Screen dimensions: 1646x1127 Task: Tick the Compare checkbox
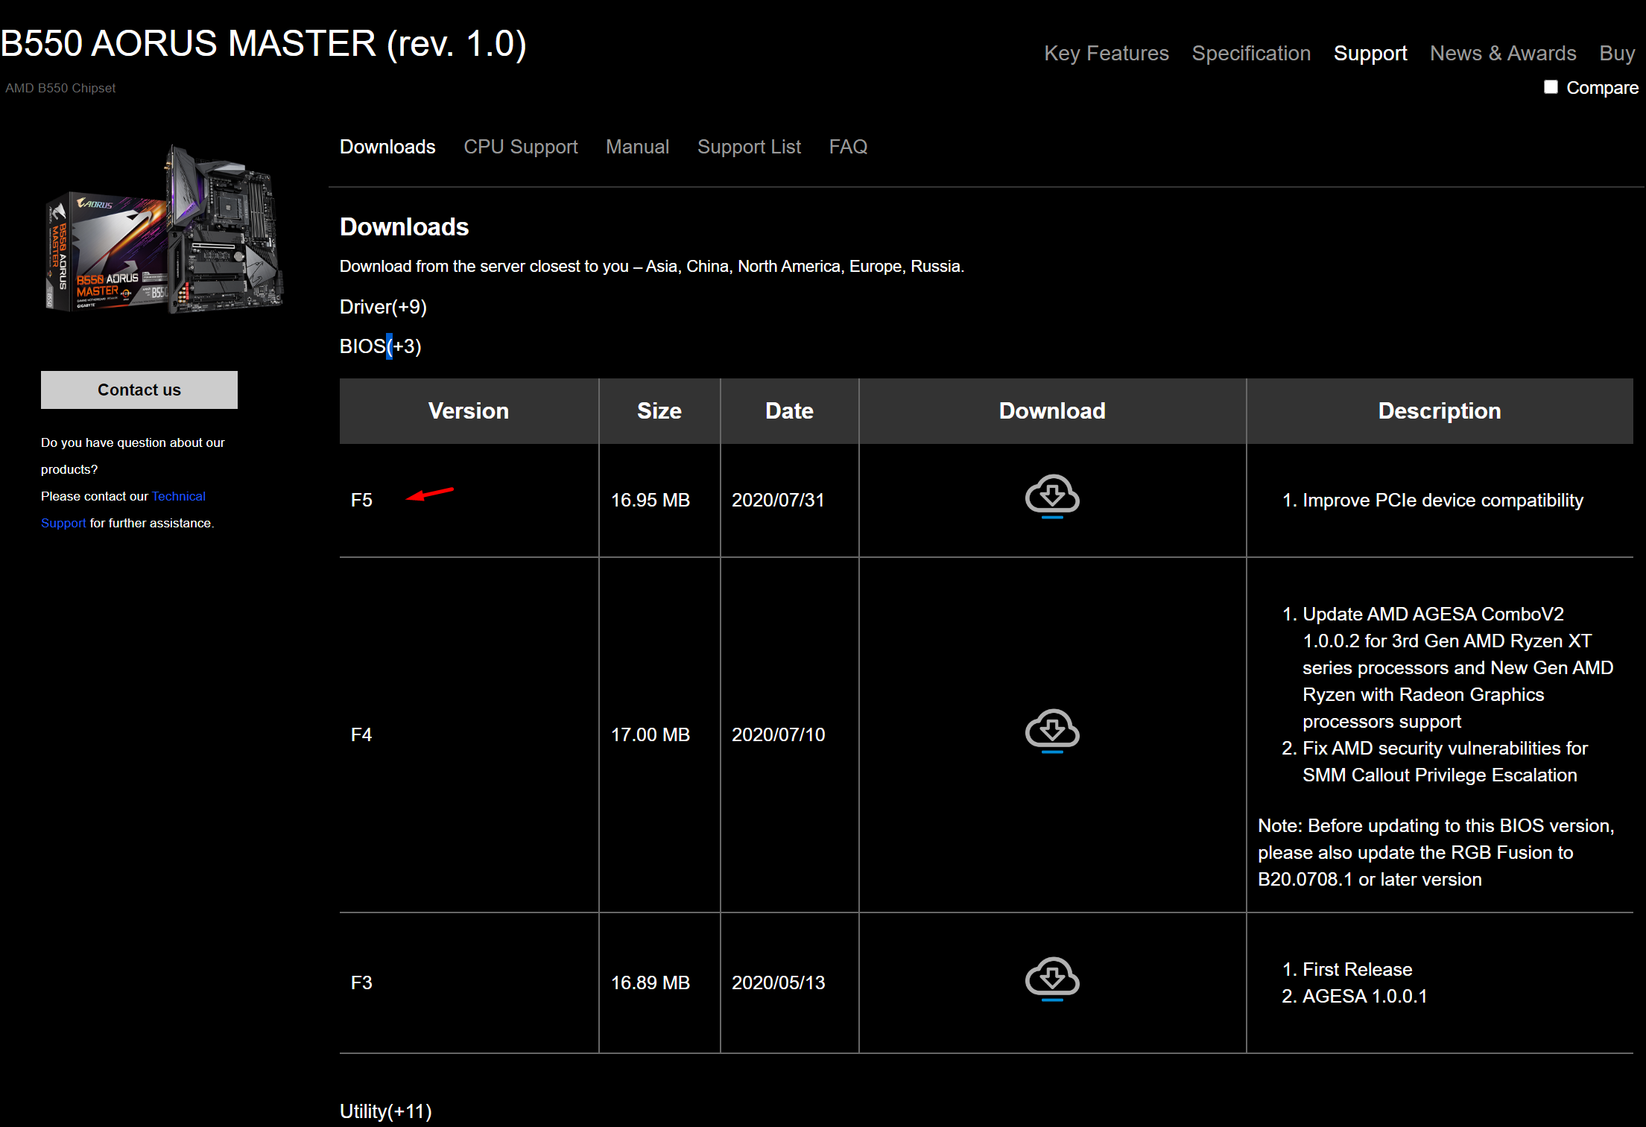[1551, 87]
